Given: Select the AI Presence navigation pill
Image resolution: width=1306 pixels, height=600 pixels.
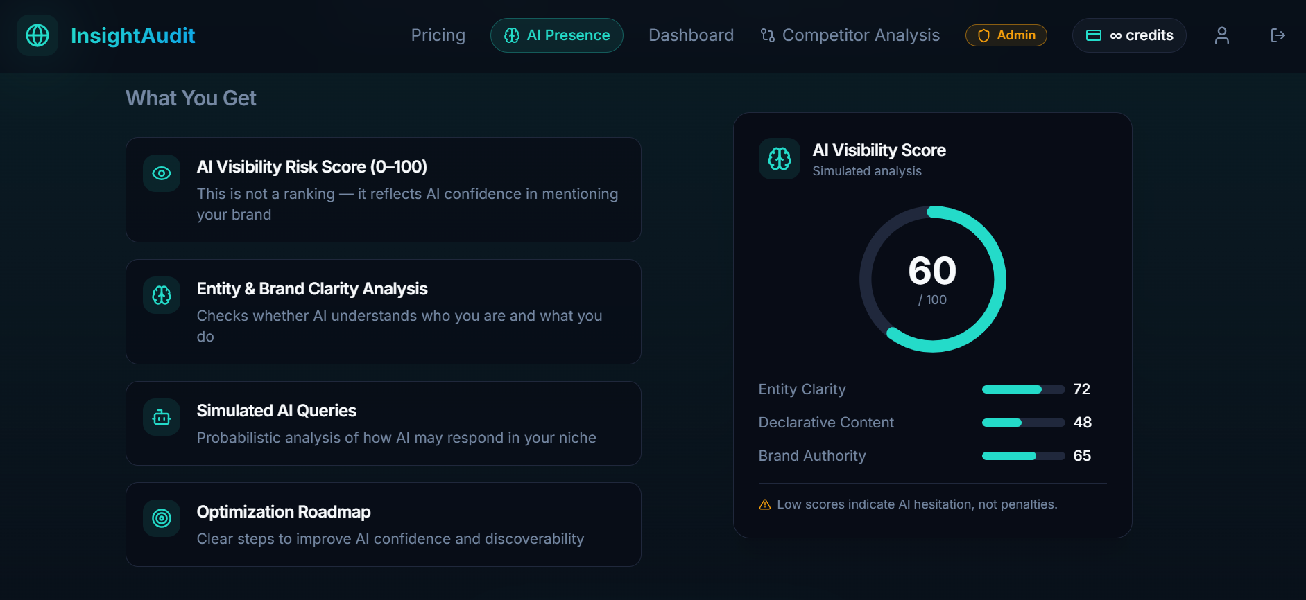Looking at the screenshot, I should pos(556,35).
